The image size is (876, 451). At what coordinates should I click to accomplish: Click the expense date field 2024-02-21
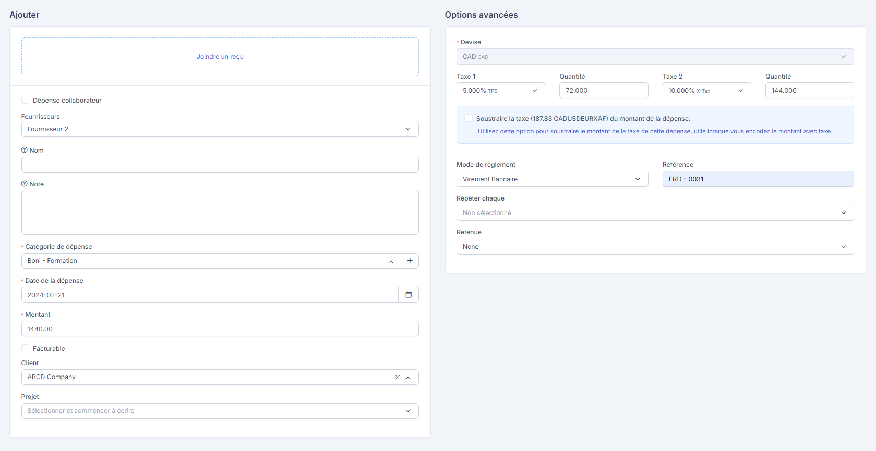point(210,295)
